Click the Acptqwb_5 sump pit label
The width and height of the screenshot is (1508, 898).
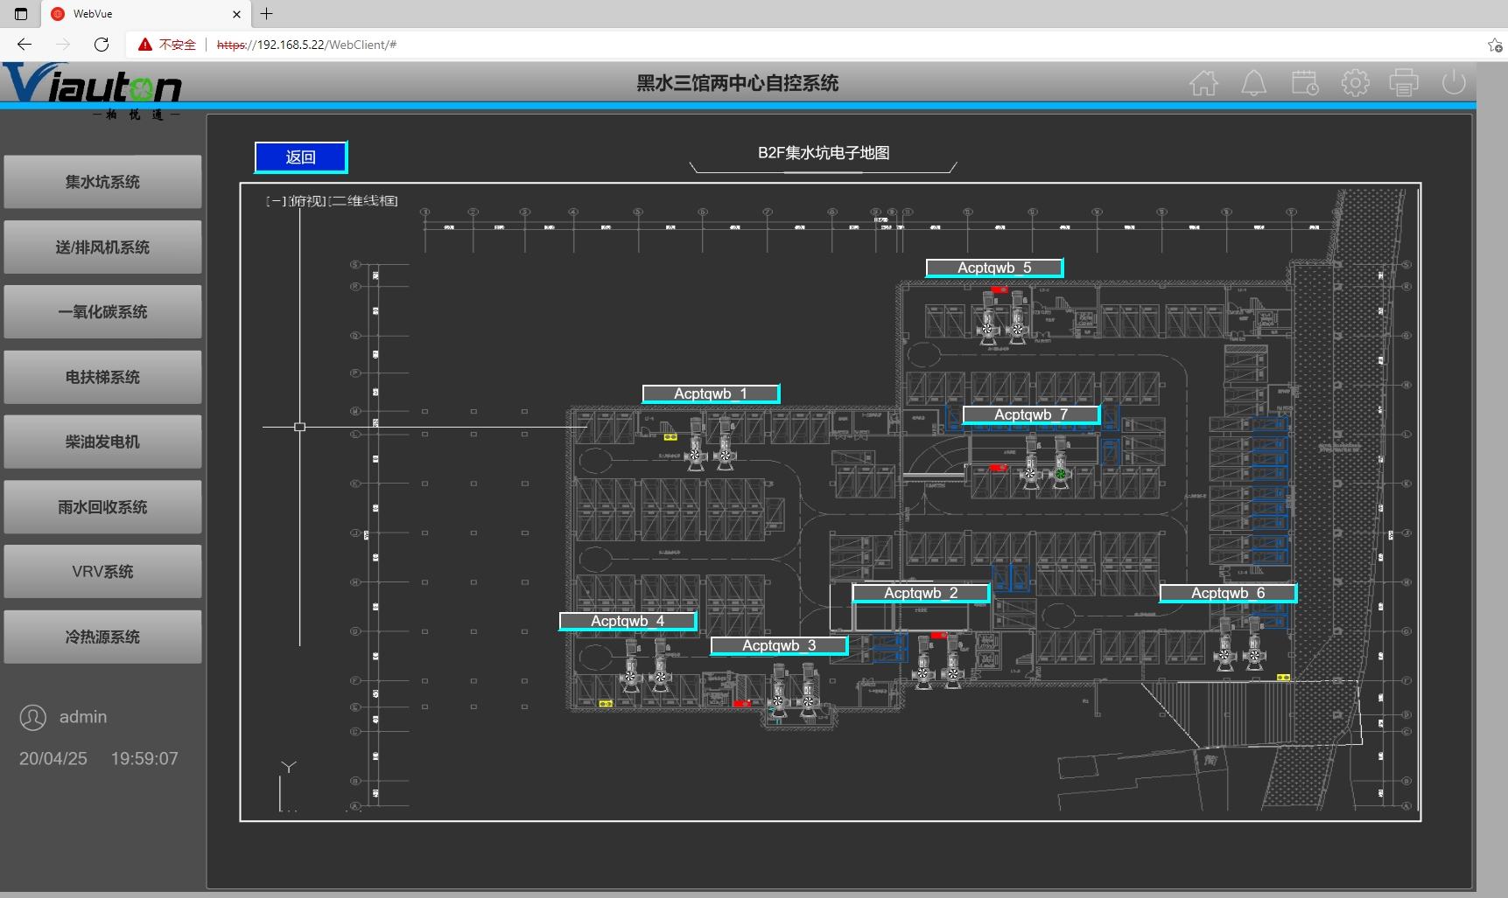point(994,268)
